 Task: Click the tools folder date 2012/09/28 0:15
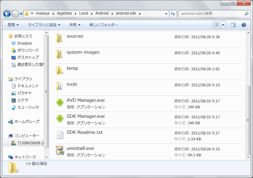(x=206, y=85)
